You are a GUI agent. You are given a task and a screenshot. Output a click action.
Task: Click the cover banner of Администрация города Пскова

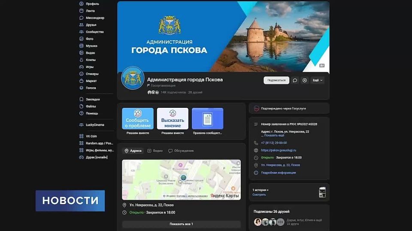[x=223, y=36]
